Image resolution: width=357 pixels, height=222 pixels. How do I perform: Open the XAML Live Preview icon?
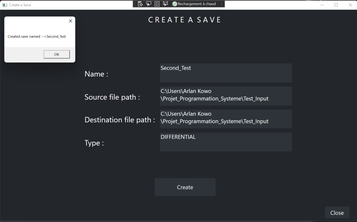[x=140, y=4]
